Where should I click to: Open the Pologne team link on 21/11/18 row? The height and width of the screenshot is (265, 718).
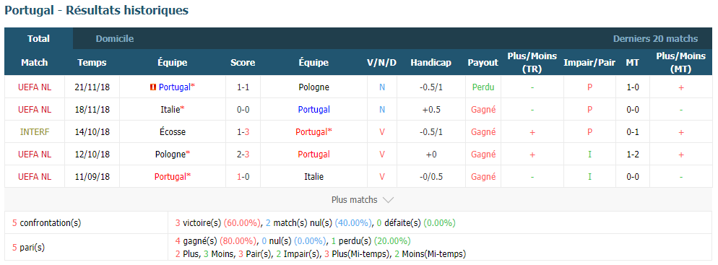click(313, 87)
